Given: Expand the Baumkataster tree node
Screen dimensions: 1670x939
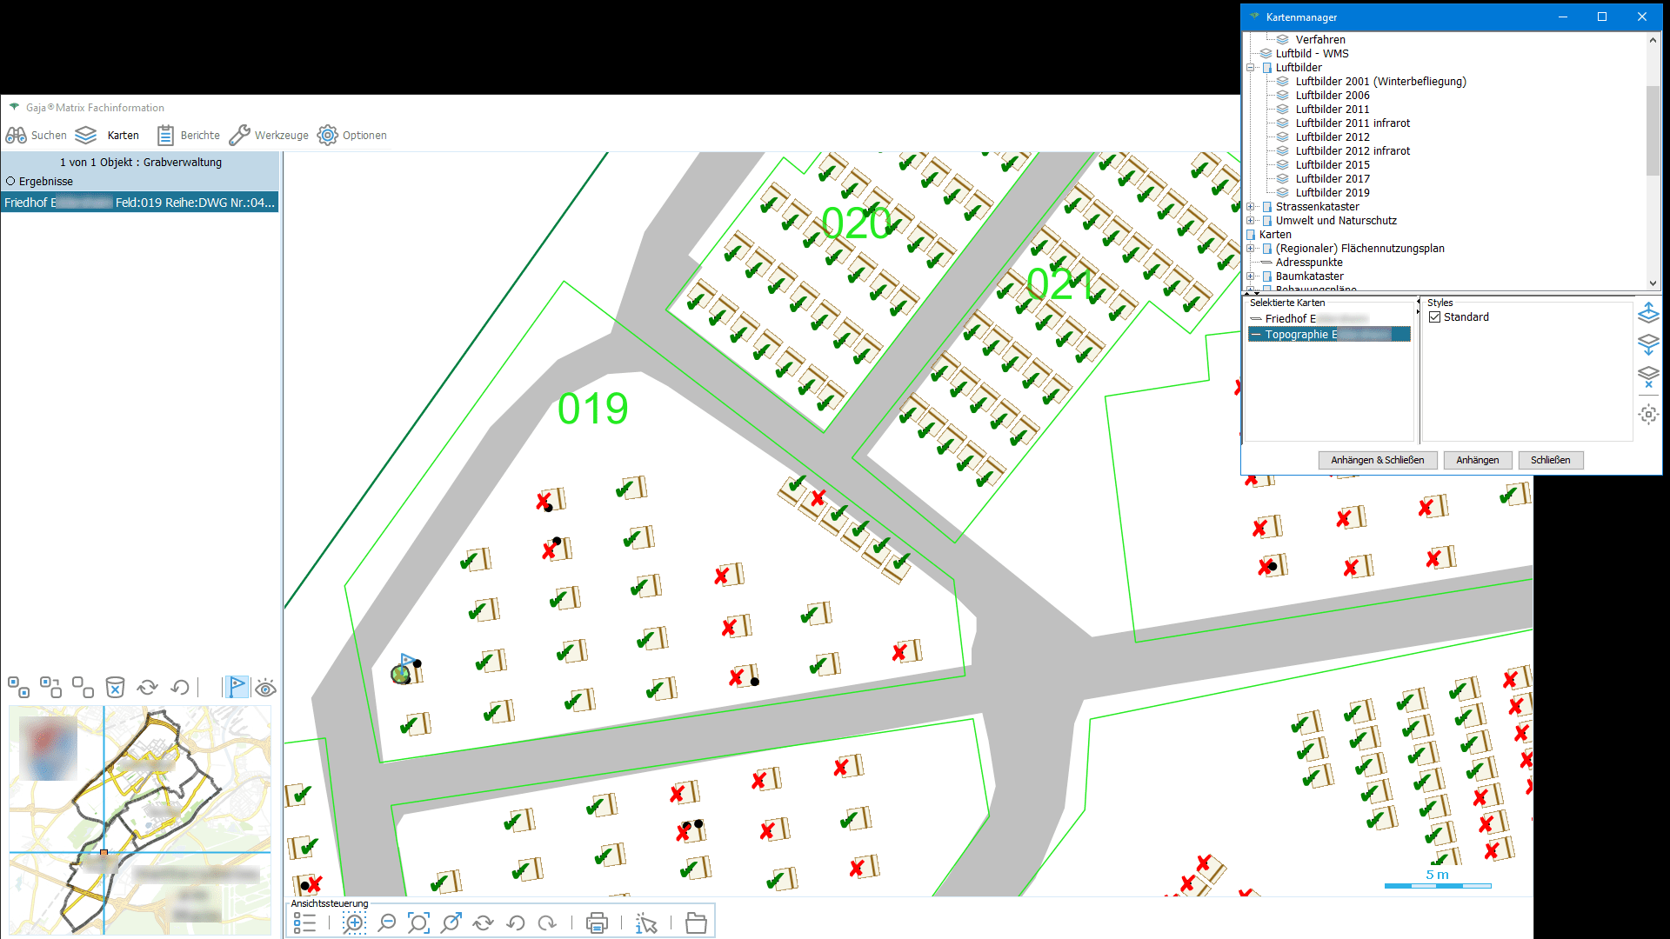Looking at the screenshot, I should click(x=1251, y=276).
